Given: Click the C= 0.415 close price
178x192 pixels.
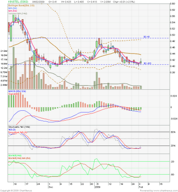Looking at the screenshot, I should tap(92, 2).
